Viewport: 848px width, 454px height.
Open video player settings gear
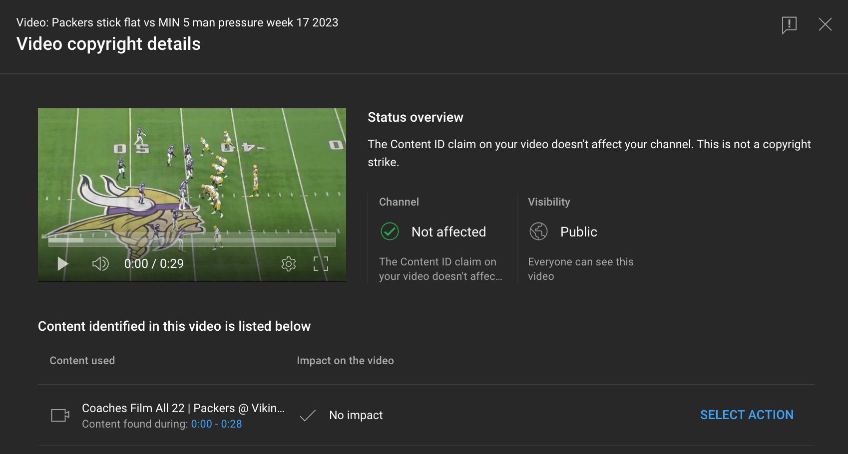[289, 263]
